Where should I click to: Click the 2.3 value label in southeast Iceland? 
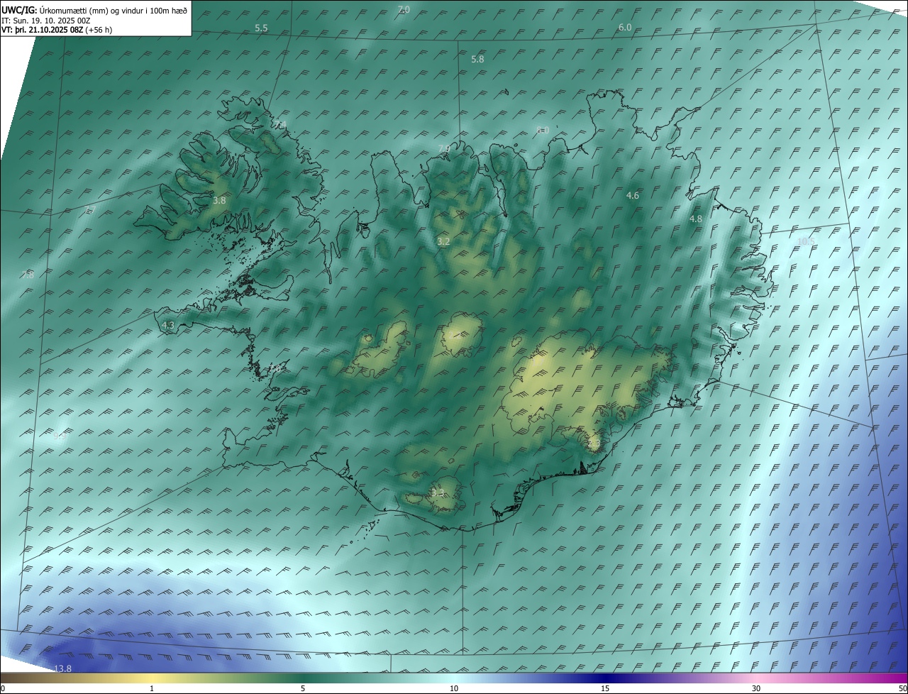coord(594,444)
